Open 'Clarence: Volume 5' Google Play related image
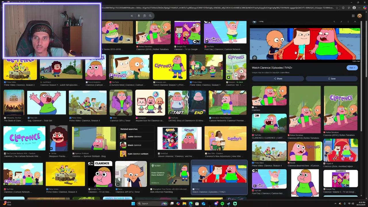Image resolution: width=368 pixels, height=207 pixels. point(341,179)
